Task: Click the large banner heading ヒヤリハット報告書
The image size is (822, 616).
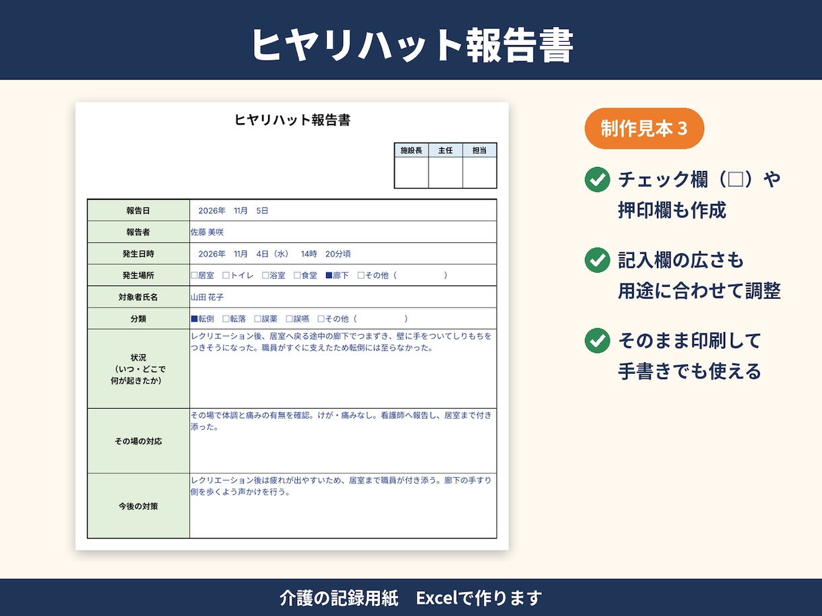Action: 411,46
